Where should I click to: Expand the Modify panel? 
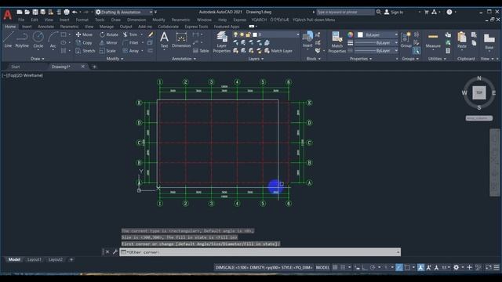coord(115,59)
